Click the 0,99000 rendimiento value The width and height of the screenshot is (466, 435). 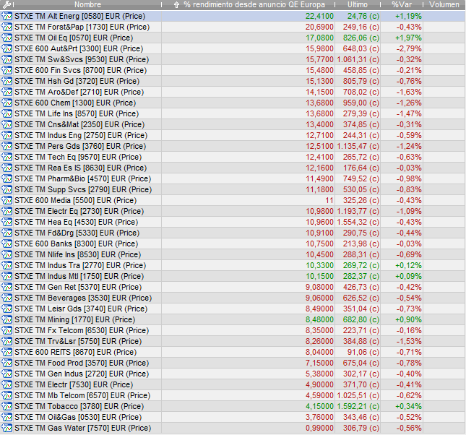click(x=319, y=428)
